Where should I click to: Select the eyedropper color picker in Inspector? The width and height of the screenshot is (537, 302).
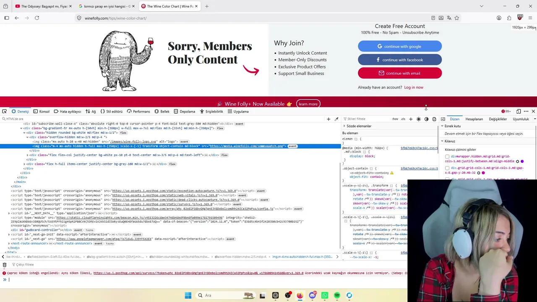coord(336,119)
